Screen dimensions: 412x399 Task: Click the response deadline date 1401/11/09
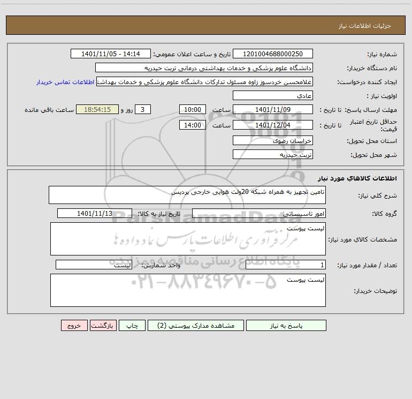273,109
